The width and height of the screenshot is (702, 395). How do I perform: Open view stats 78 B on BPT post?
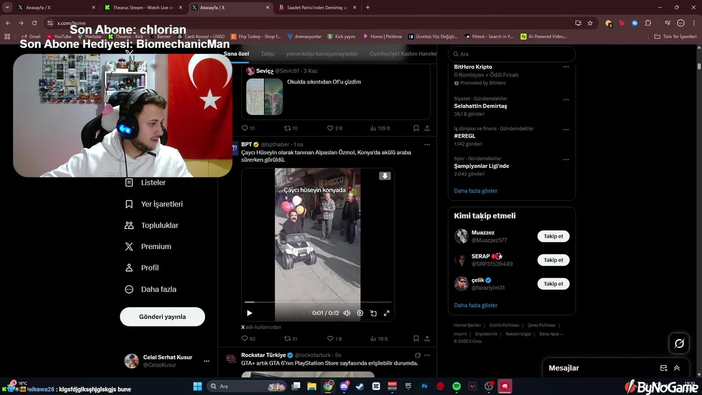(378, 338)
